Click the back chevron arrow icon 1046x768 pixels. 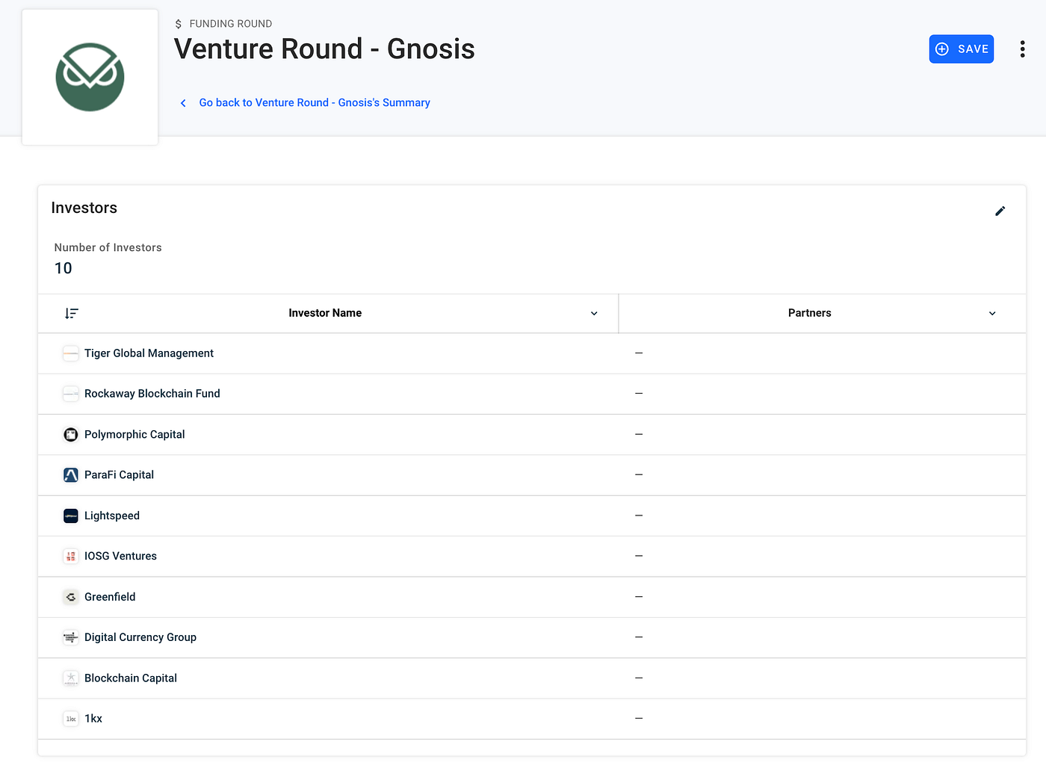(x=183, y=103)
